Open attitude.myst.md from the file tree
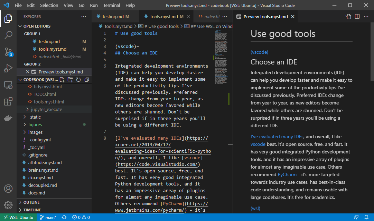374x221 pixels. tap(54, 162)
